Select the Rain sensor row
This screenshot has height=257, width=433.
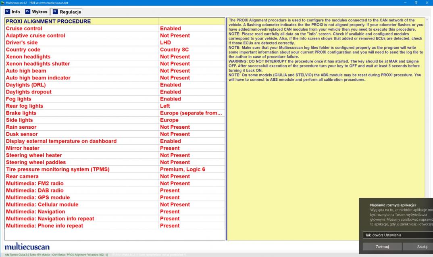(x=115, y=127)
